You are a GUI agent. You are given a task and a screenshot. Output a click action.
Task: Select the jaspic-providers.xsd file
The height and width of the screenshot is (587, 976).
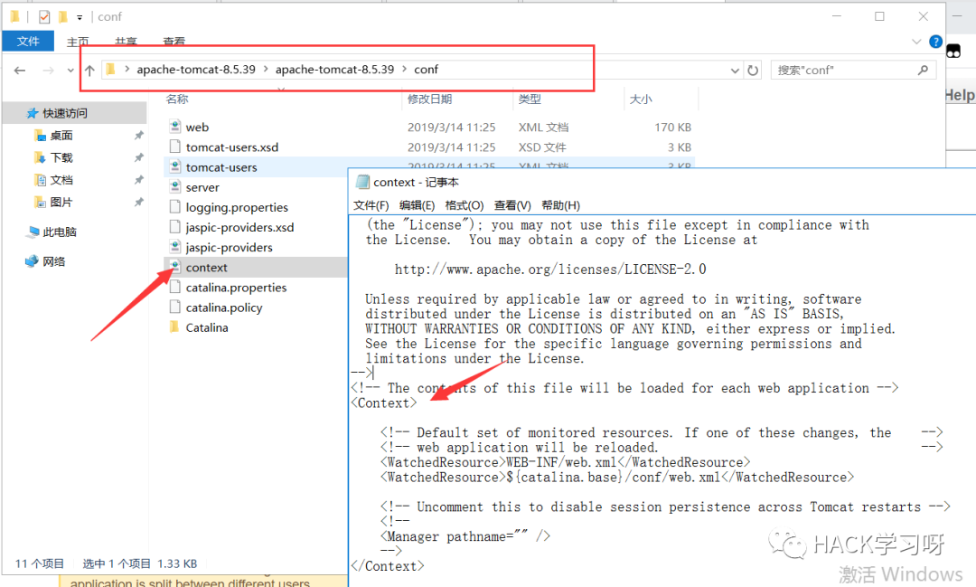click(239, 227)
